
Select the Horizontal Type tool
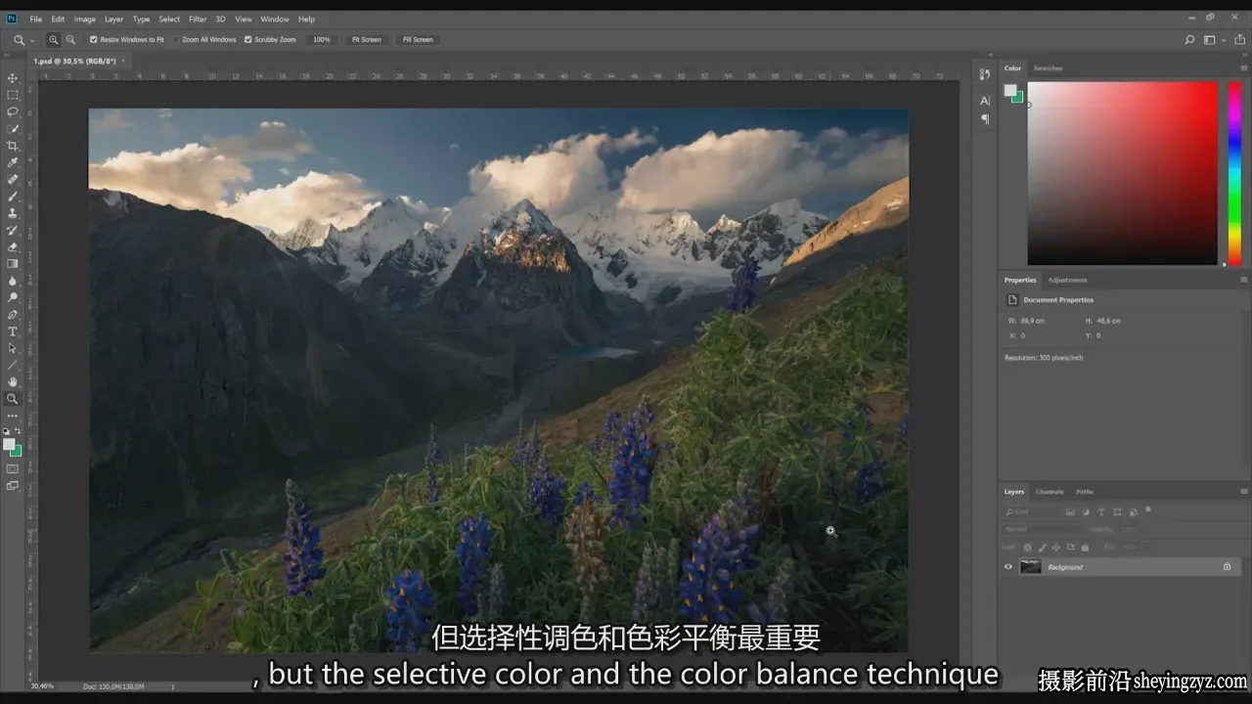(x=13, y=331)
